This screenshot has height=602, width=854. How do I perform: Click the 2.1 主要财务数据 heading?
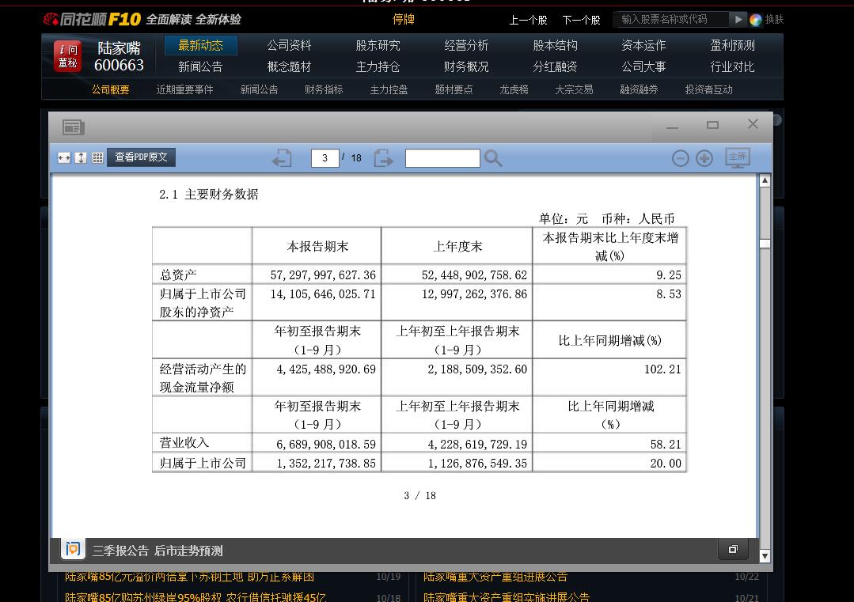[x=209, y=195]
